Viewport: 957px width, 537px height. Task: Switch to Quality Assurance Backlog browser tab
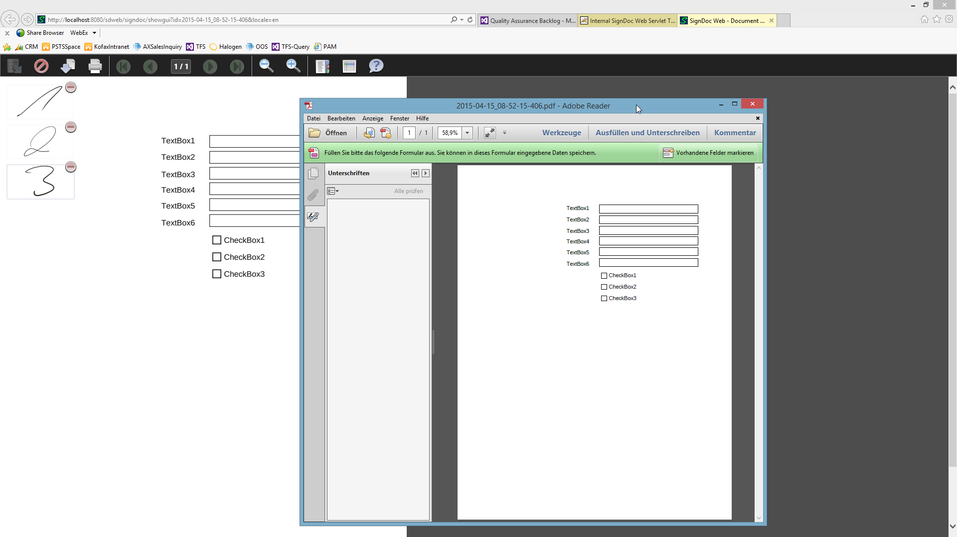coord(528,20)
